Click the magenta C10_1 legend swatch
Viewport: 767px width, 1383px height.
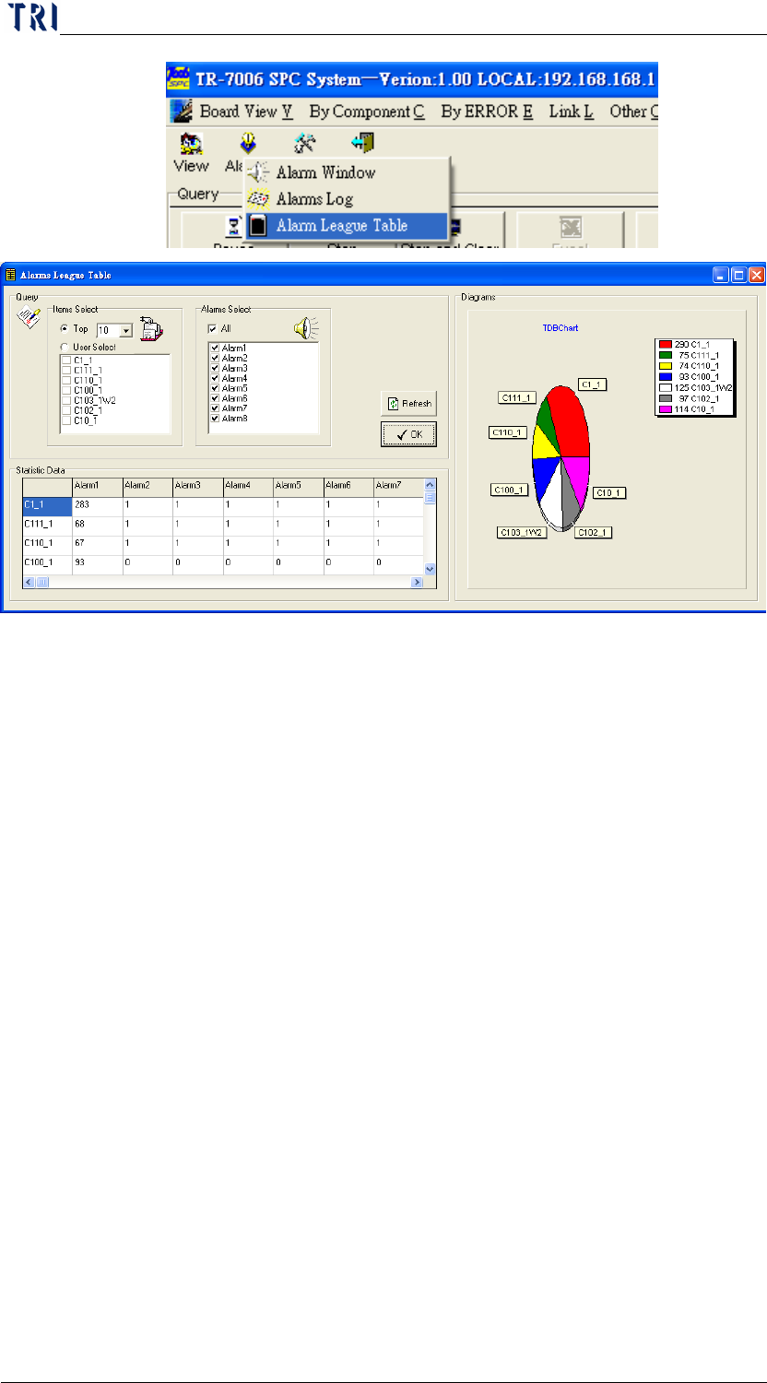[665, 409]
